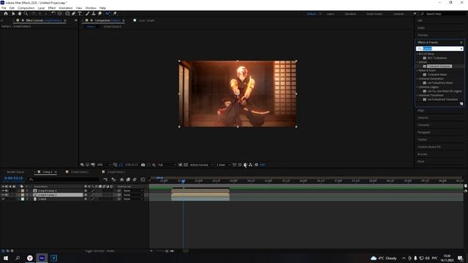Collapse the Distort effects category

[418, 62]
